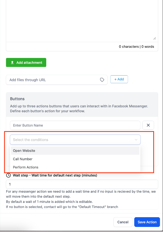Click the clock icon beside Wait step
Viewport: 163px width, 232px height.
coord(8,175)
